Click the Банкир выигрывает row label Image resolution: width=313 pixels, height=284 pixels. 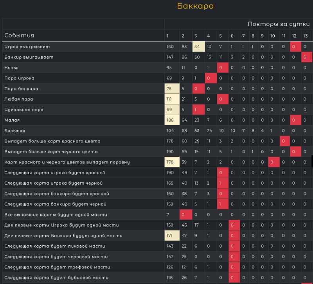[x=29, y=58]
